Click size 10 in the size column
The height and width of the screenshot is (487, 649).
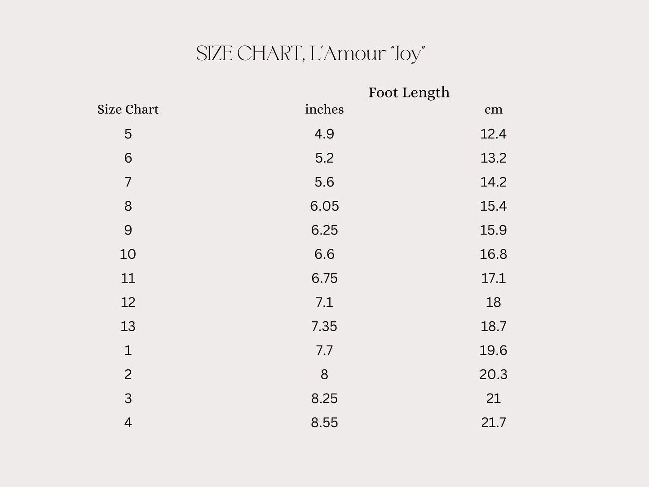pos(128,254)
